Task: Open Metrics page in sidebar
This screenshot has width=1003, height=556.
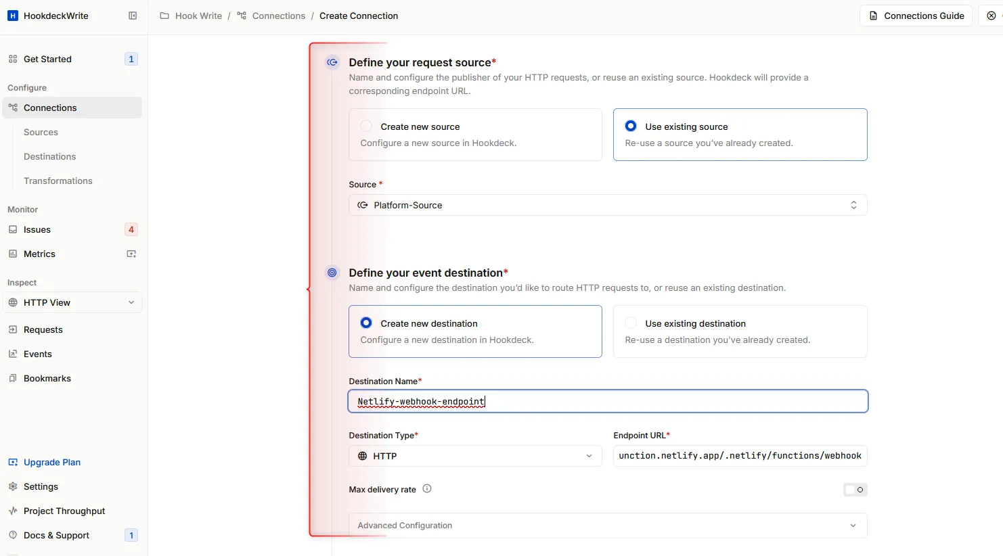Action: coord(72,254)
